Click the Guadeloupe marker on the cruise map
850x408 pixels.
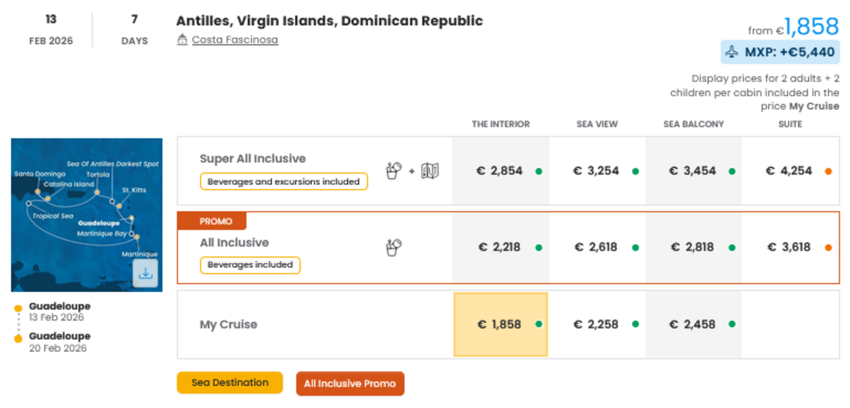click(x=132, y=218)
